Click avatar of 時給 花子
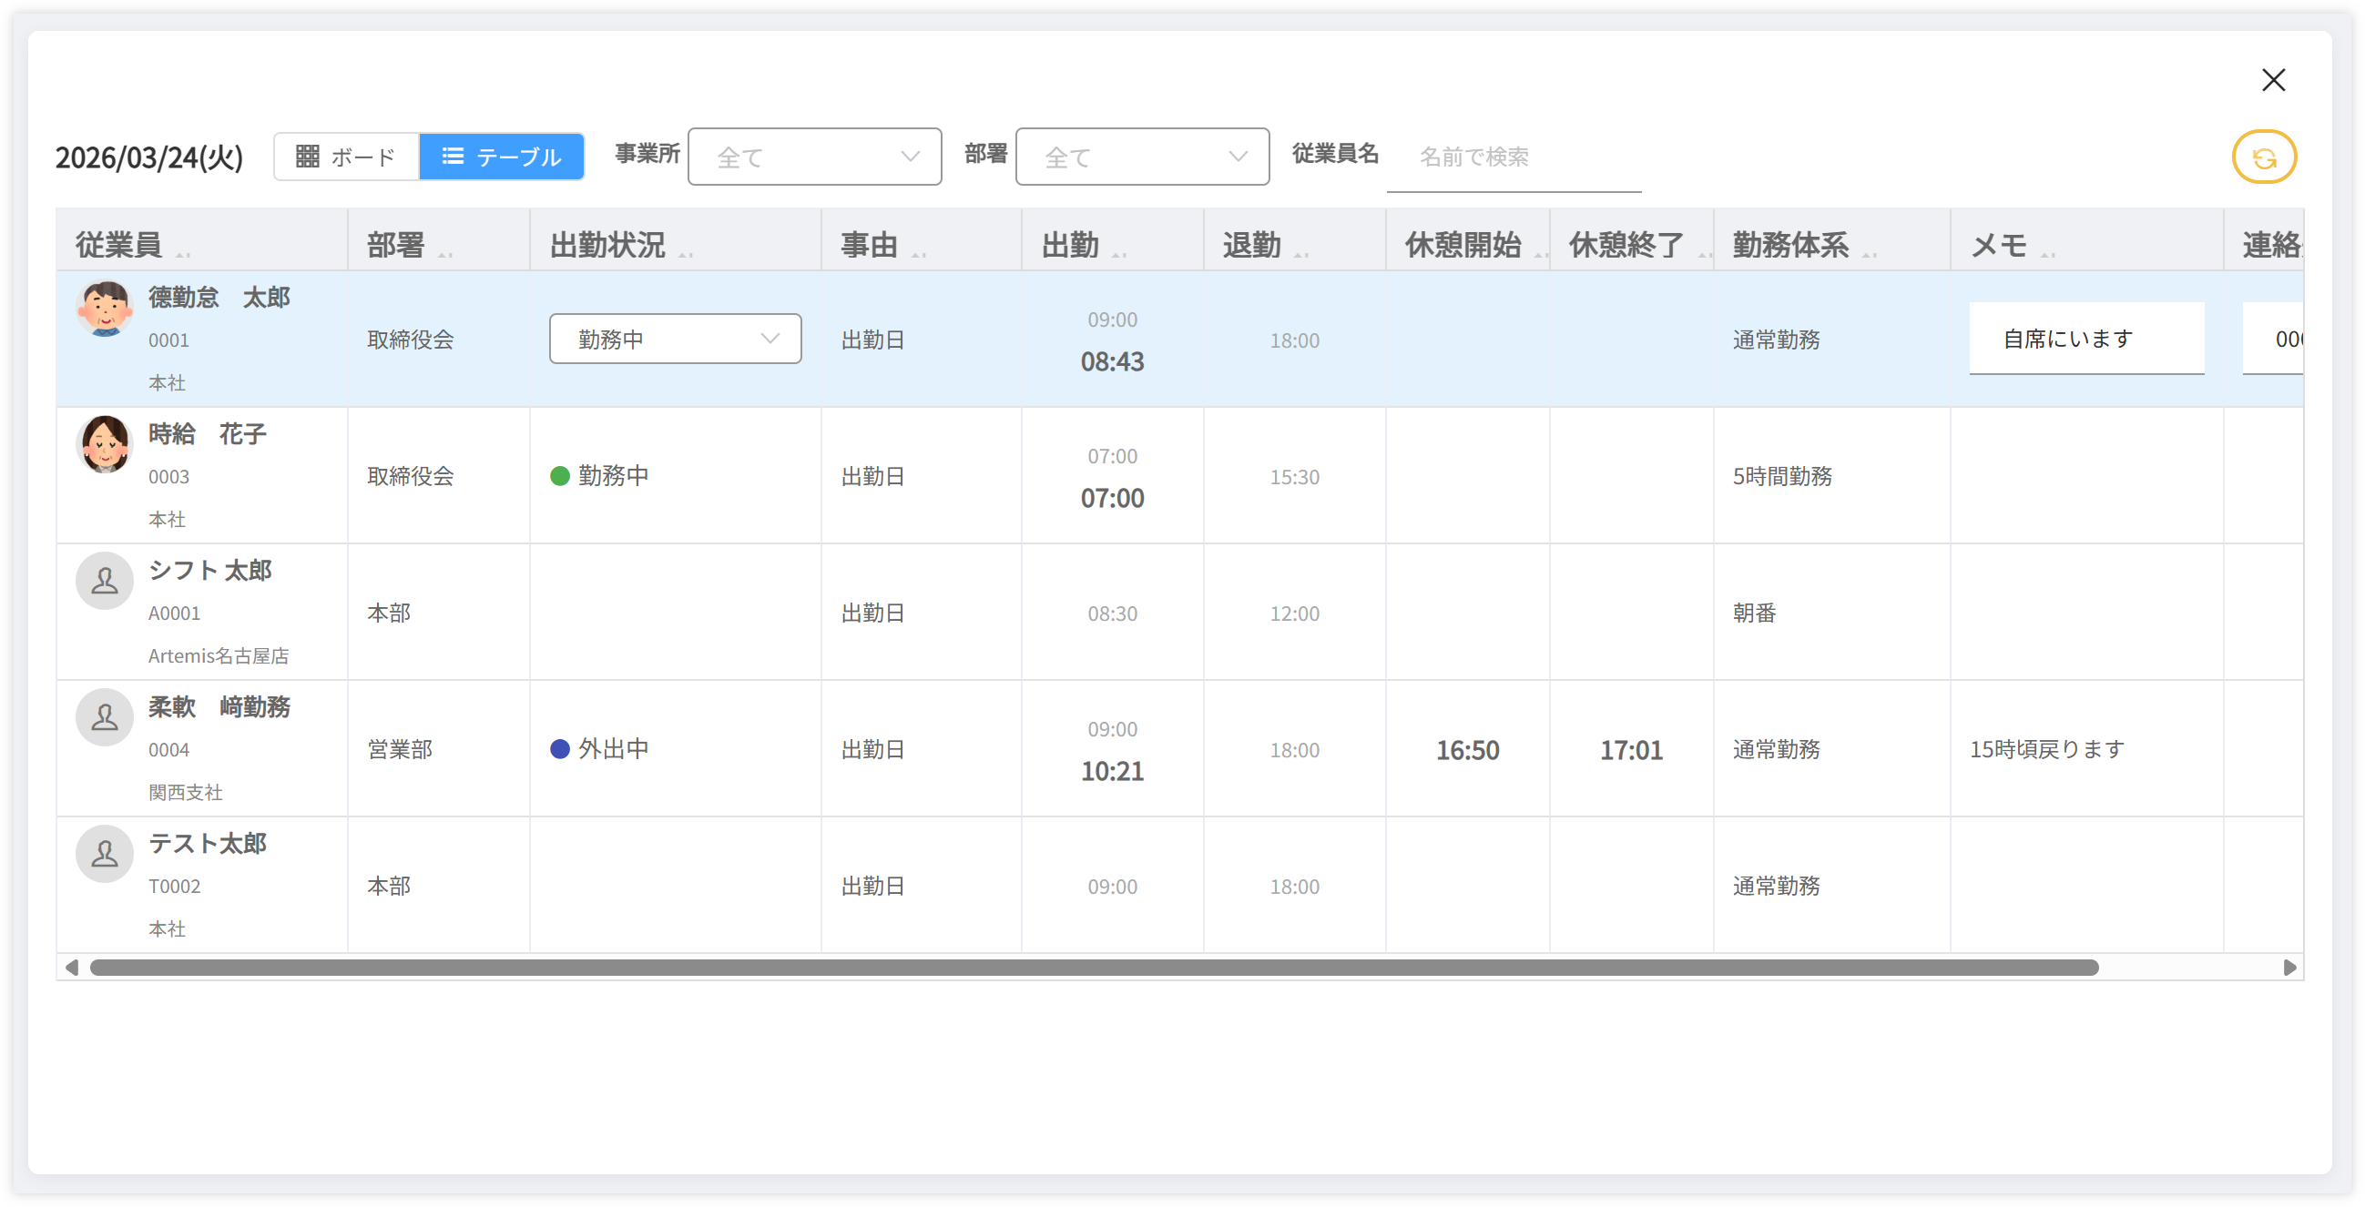 pos(104,445)
